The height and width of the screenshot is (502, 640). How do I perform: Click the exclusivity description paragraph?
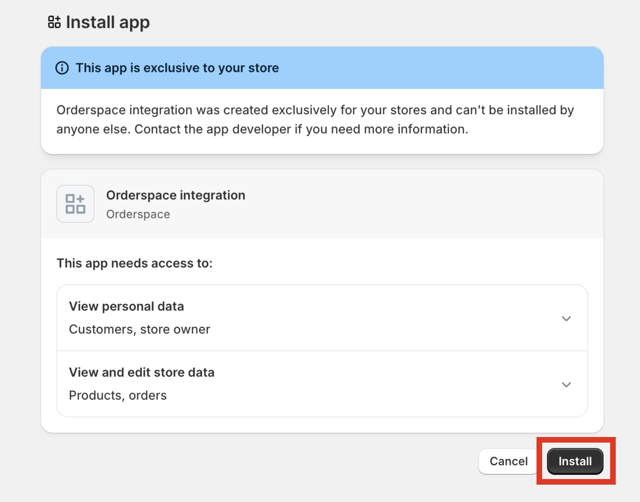[x=315, y=120]
